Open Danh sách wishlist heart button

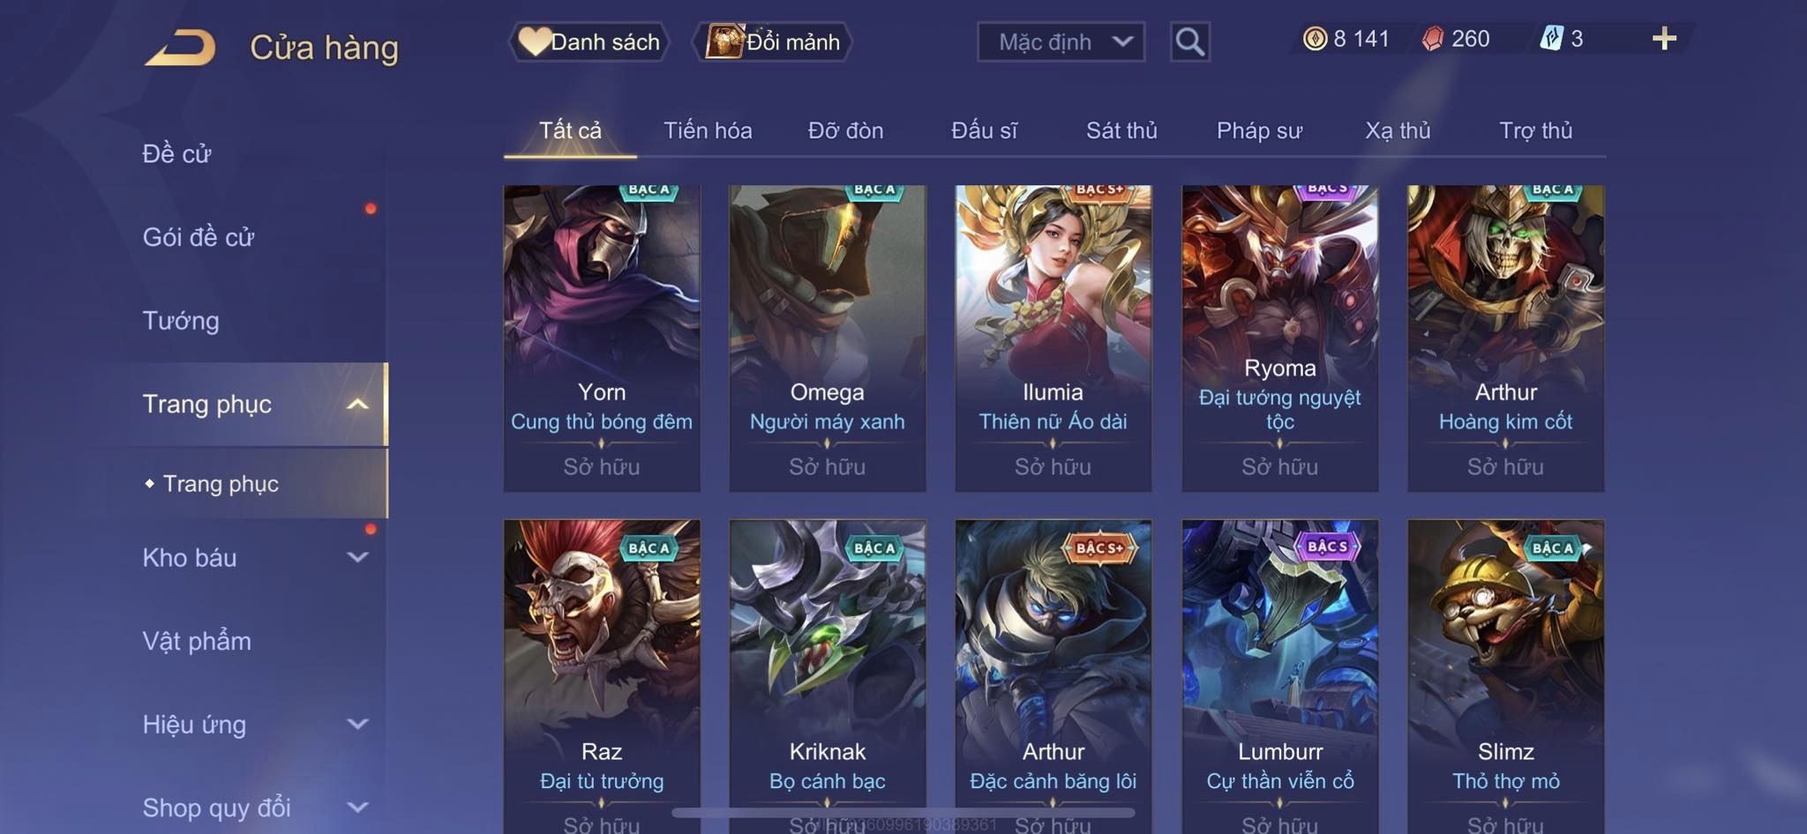pyautogui.click(x=589, y=41)
